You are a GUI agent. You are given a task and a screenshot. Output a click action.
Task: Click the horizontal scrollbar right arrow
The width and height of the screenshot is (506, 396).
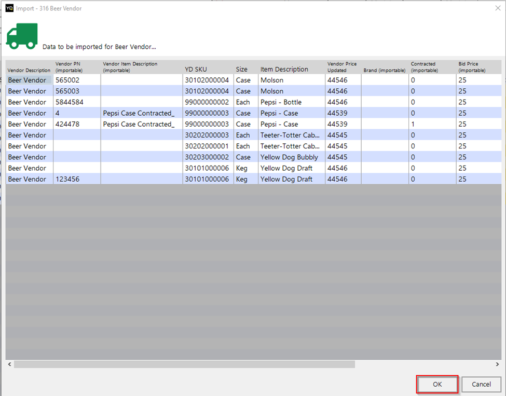(x=497, y=364)
